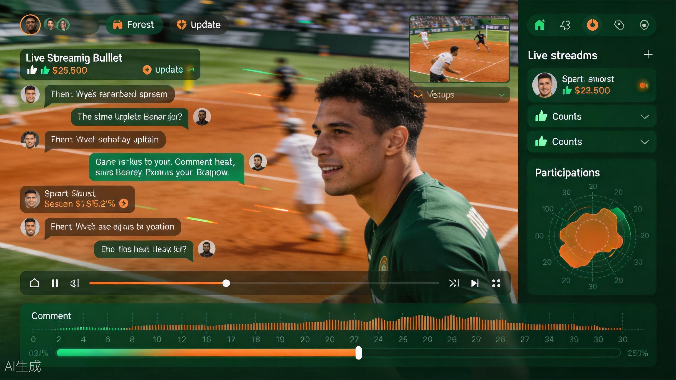Image resolution: width=676 pixels, height=380 pixels.
Task: Select the arrows icon beside the green home icon
Action: (565, 25)
